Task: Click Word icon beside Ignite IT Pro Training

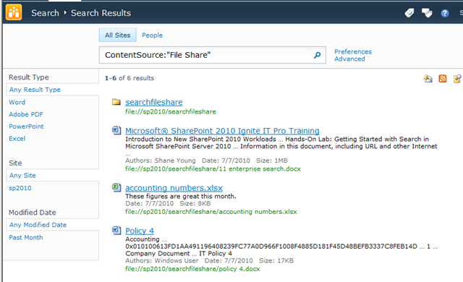Action: click(116, 130)
